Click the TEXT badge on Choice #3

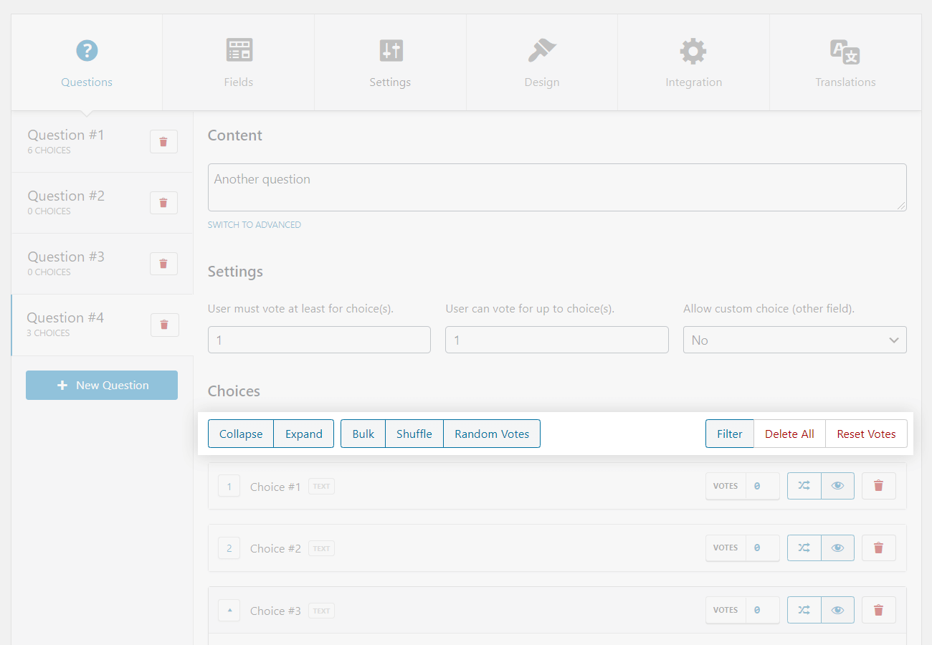coord(322,611)
